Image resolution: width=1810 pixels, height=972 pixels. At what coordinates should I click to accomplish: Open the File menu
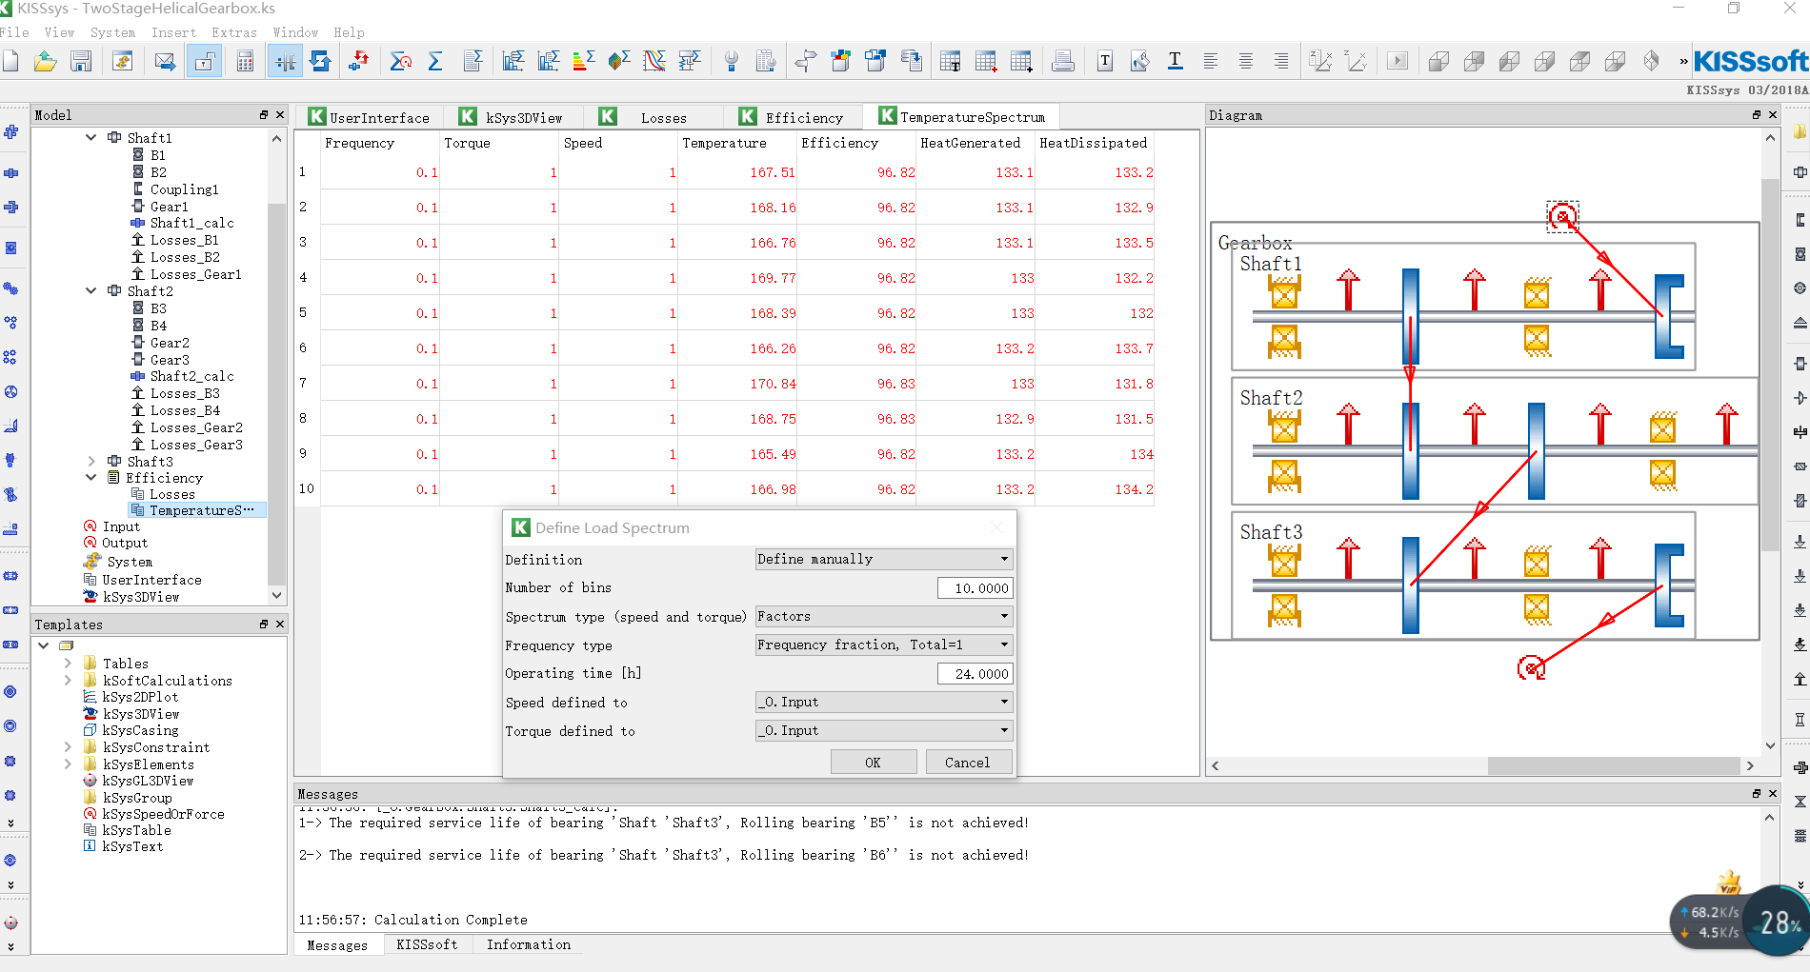pyautogui.click(x=14, y=32)
